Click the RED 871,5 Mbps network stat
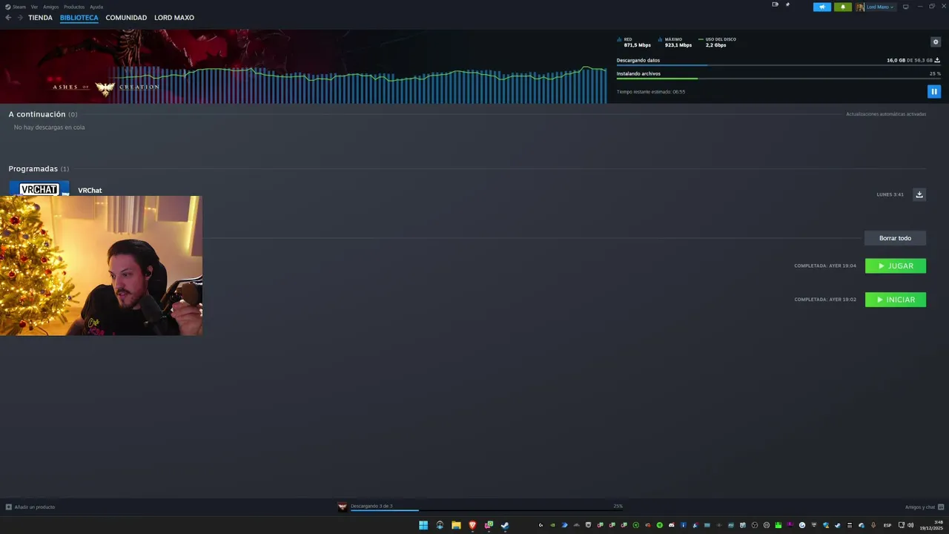949x534 pixels. pyautogui.click(x=634, y=42)
